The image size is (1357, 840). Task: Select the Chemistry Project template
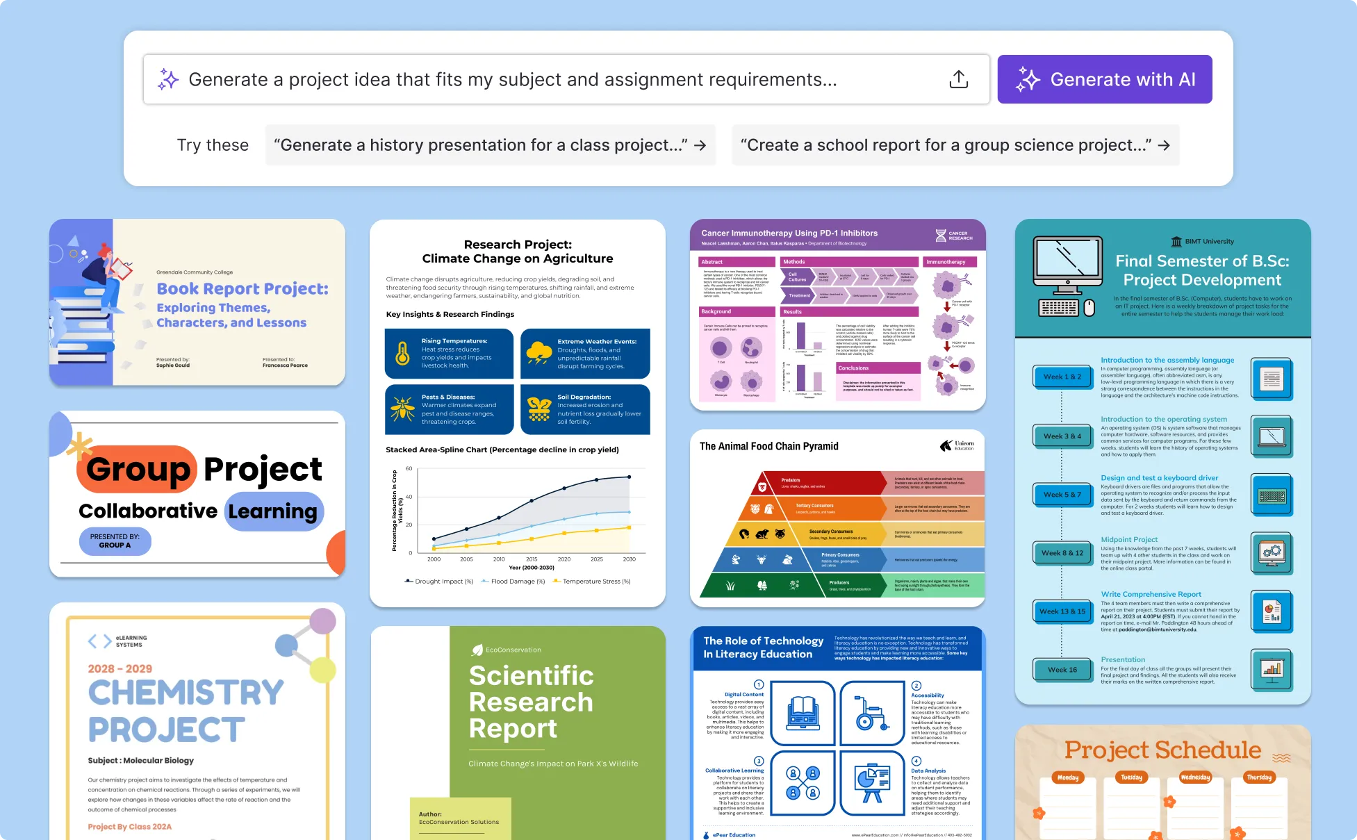(x=197, y=716)
